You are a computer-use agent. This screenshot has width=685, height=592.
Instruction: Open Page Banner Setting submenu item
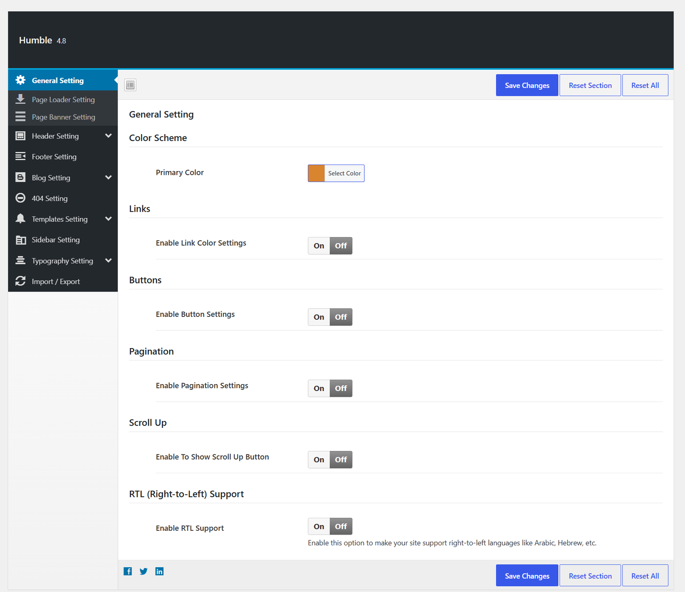click(63, 117)
